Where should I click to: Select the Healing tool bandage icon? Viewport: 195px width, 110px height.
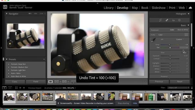(167, 20)
